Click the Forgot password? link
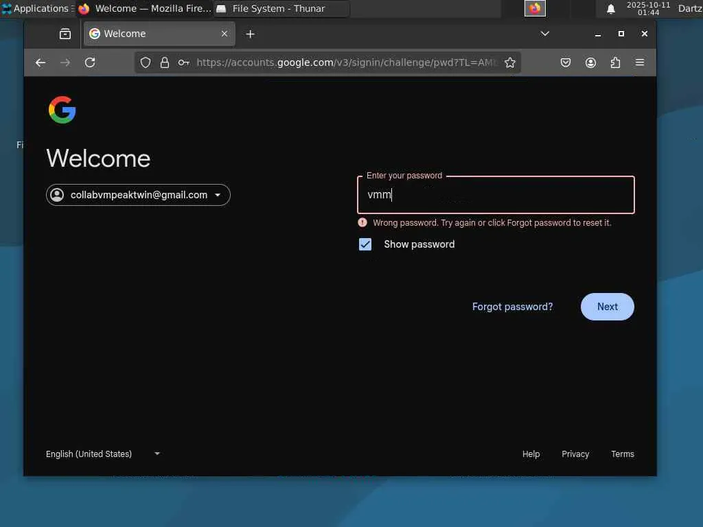 (x=512, y=307)
